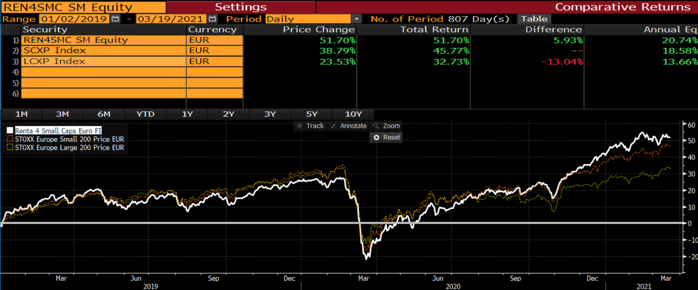Toggle Renta 4 Small Caps legend swatch
The height and width of the screenshot is (290, 698).
(10, 130)
